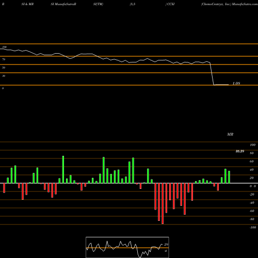Click the ChemoCentryx, Inc. MunafaSutra.com title

(x=230, y=4)
